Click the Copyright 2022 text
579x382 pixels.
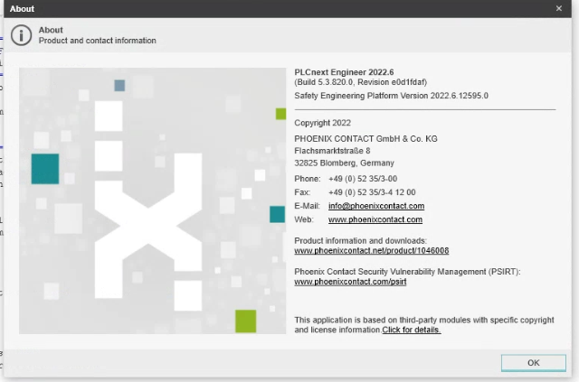322,123
